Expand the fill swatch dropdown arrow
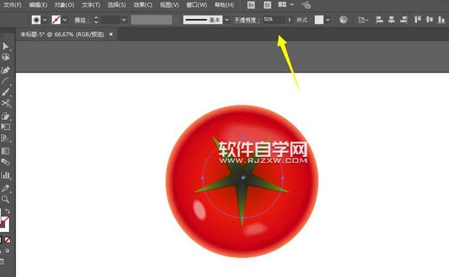The height and width of the screenshot is (277, 449). coord(45,20)
